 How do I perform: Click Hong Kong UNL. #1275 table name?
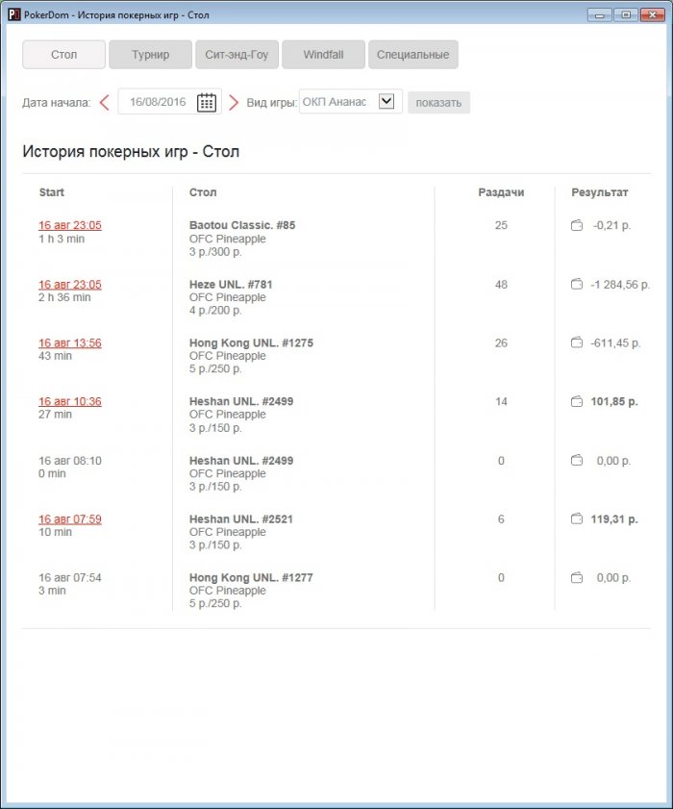coord(251,342)
